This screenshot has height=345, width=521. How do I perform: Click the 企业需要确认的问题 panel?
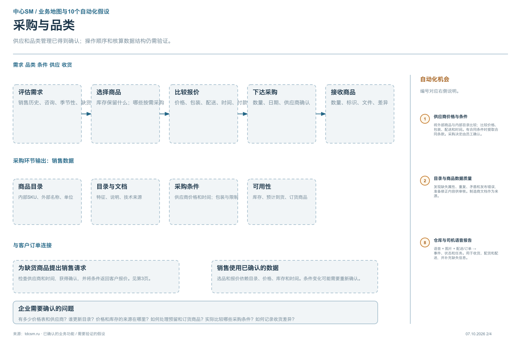click(195, 312)
